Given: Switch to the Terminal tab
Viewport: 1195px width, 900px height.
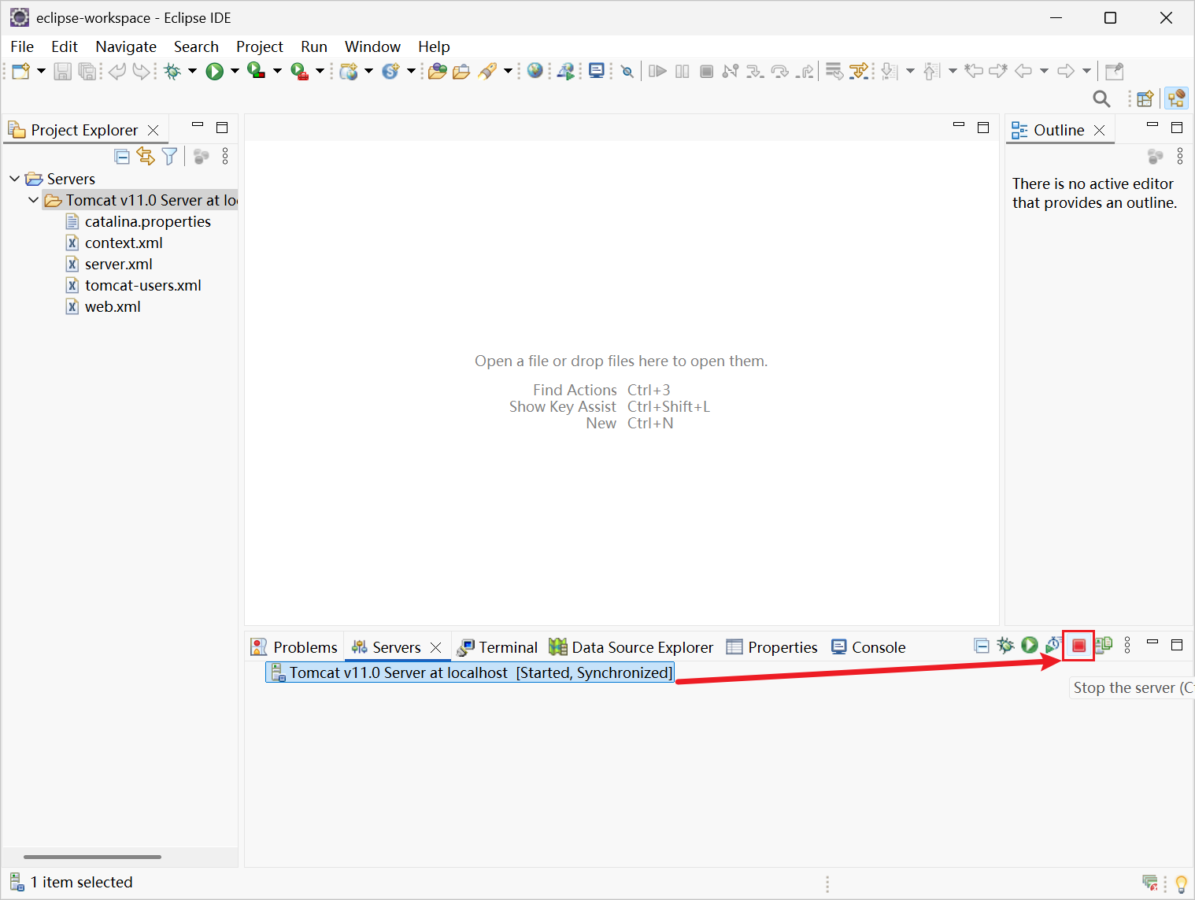Looking at the screenshot, I should 498,647.
